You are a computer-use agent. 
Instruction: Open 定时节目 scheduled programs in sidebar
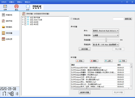point(7,21)
